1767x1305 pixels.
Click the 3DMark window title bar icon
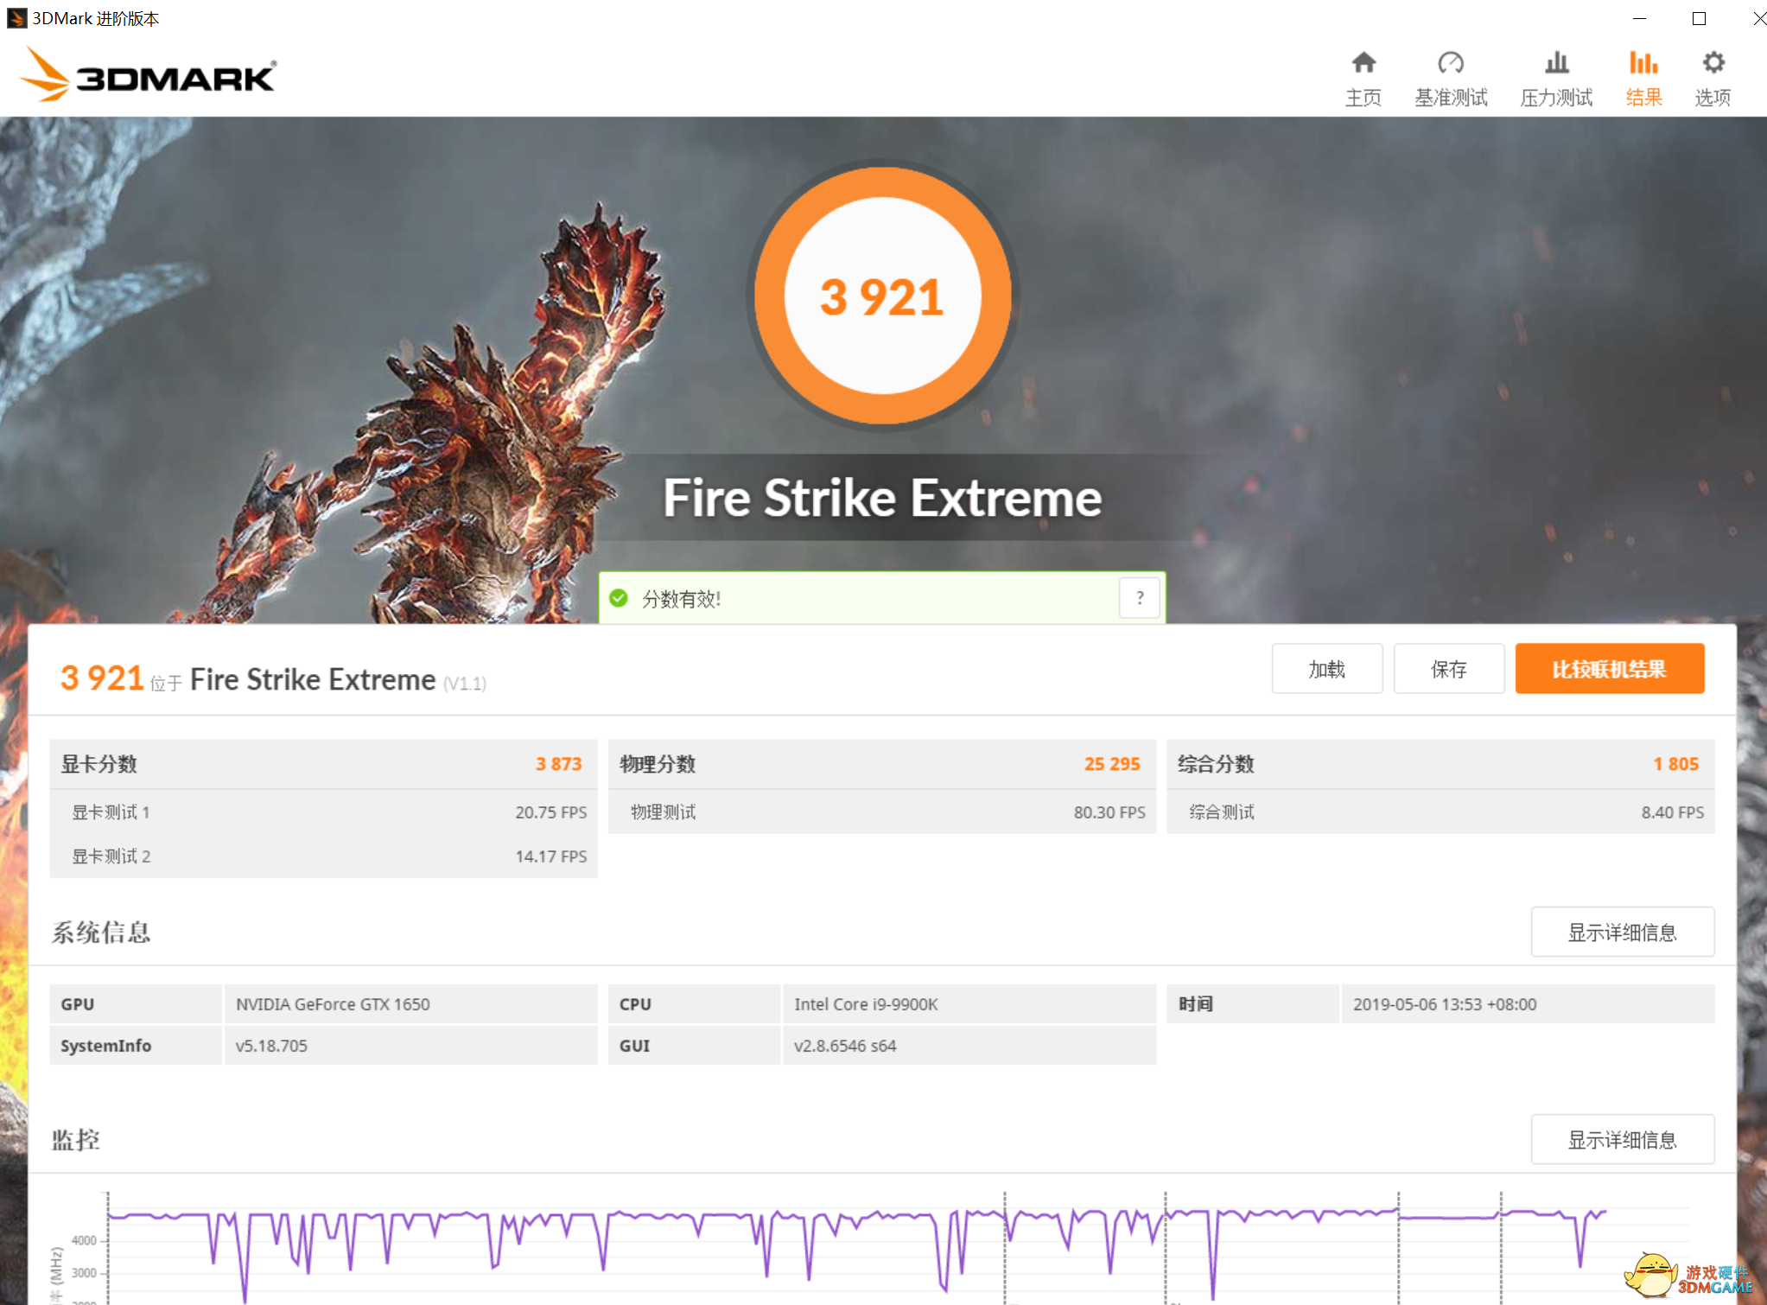tap(16, 18)
